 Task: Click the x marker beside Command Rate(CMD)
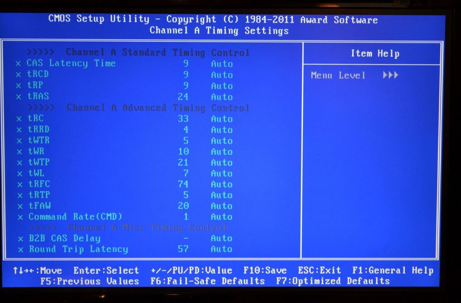point(20,217)
